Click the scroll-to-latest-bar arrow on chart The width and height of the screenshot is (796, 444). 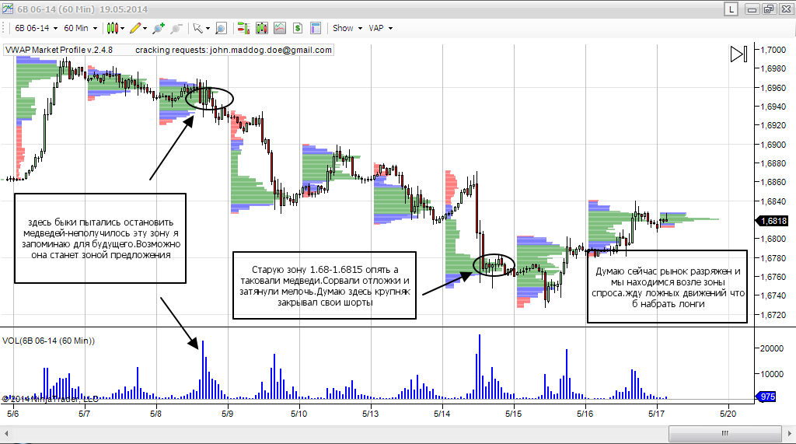pos(738,54)
